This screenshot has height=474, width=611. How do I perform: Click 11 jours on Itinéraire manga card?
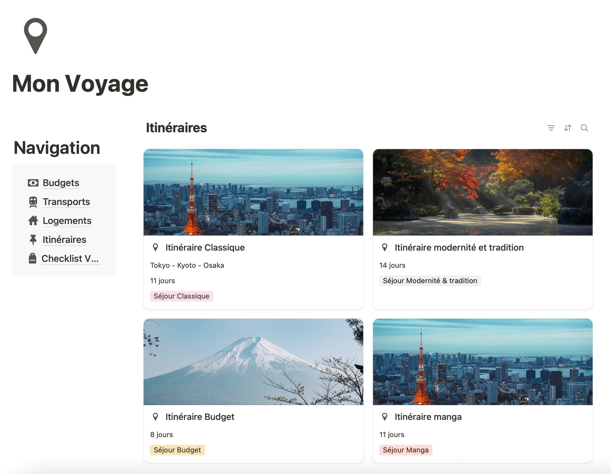tap(392, 435)
